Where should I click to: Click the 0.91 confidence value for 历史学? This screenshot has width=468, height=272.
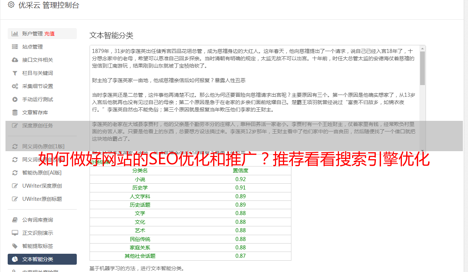click(241, 188)
